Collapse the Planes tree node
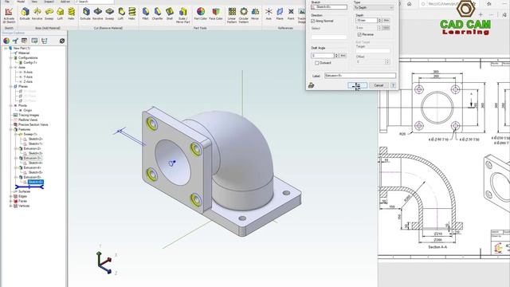 [10, 87]
